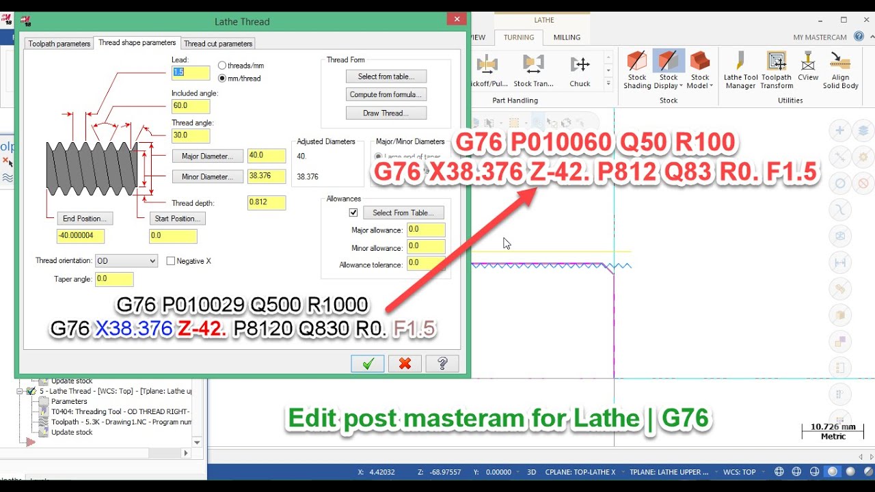Screen dimensions: 875x492
Task: Click the circle icon on right sidebar
Action: [x=840, y=184]
